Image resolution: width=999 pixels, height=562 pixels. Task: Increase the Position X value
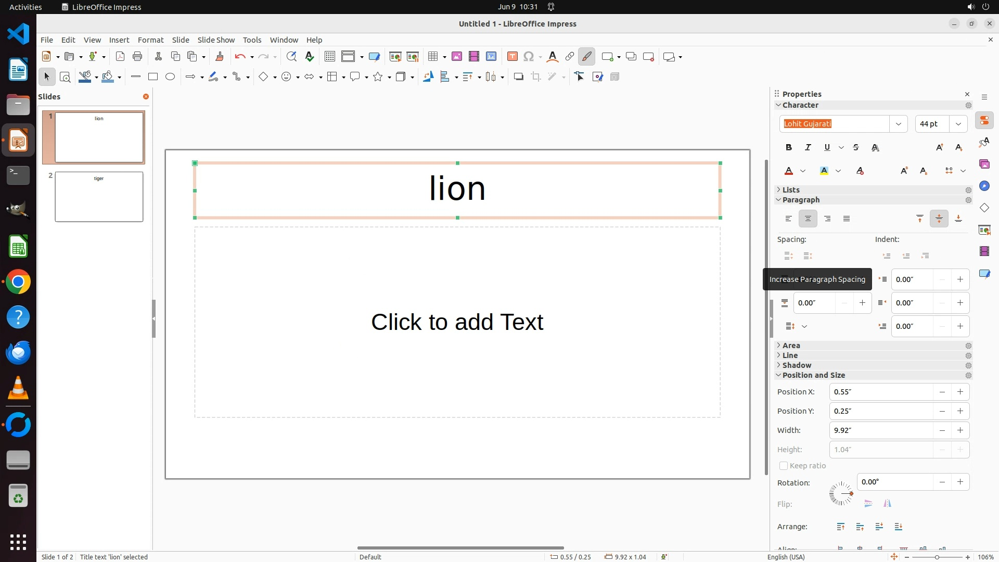960,392
